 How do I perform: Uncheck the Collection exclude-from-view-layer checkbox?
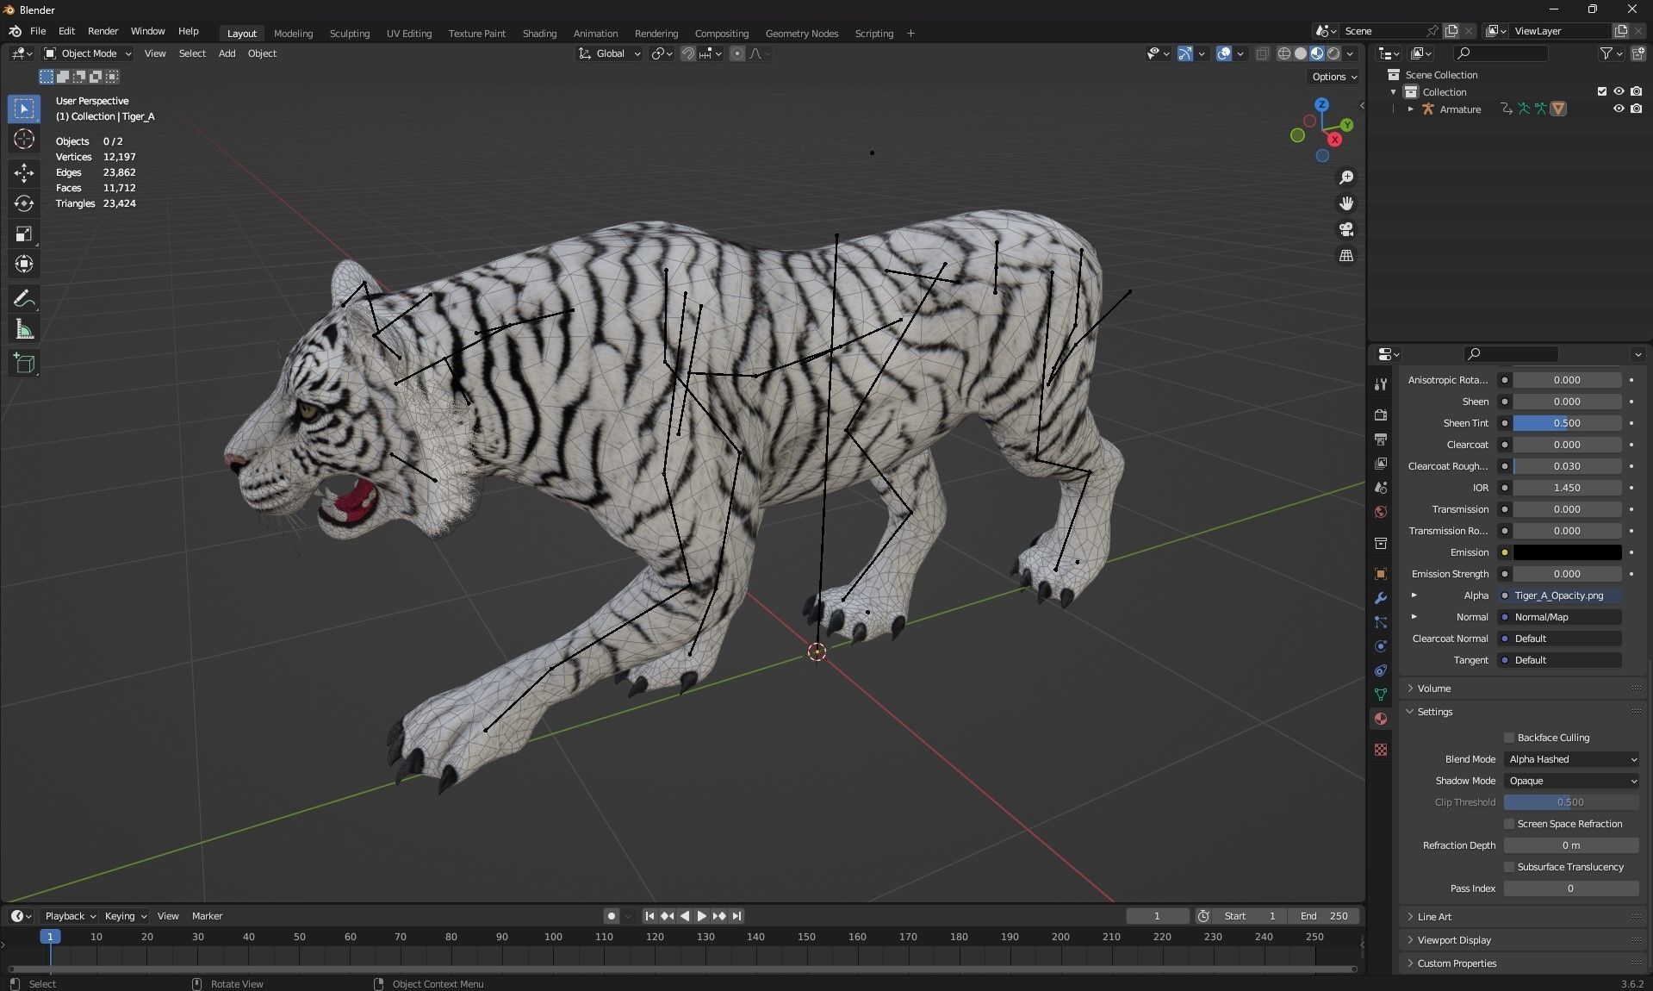1602,91
